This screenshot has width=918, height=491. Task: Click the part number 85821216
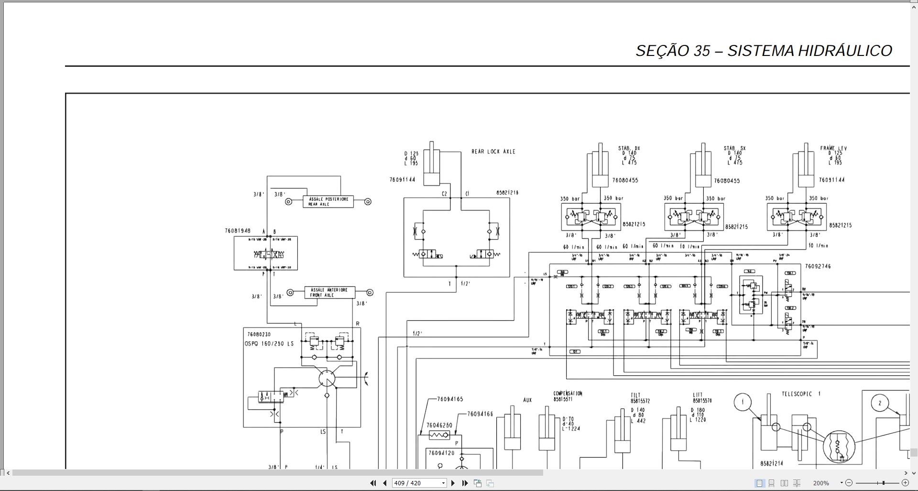[507, 193]
